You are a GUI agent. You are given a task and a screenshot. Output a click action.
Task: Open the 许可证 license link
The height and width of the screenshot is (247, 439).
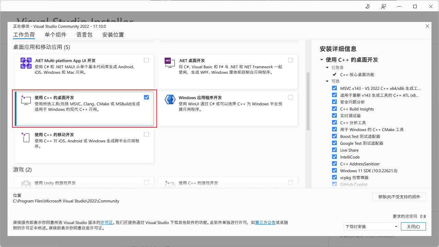point(106,222)
